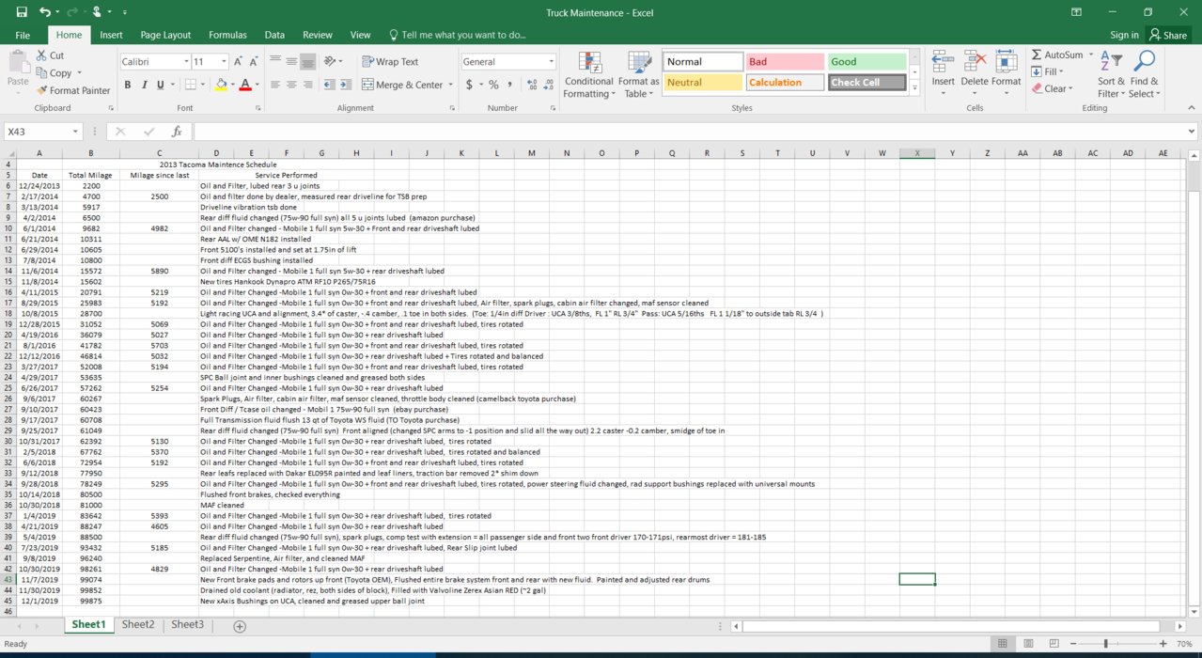Screen dimensions: 1202x658
Task: Apply the Bad cell style
Action: point(785,62)
